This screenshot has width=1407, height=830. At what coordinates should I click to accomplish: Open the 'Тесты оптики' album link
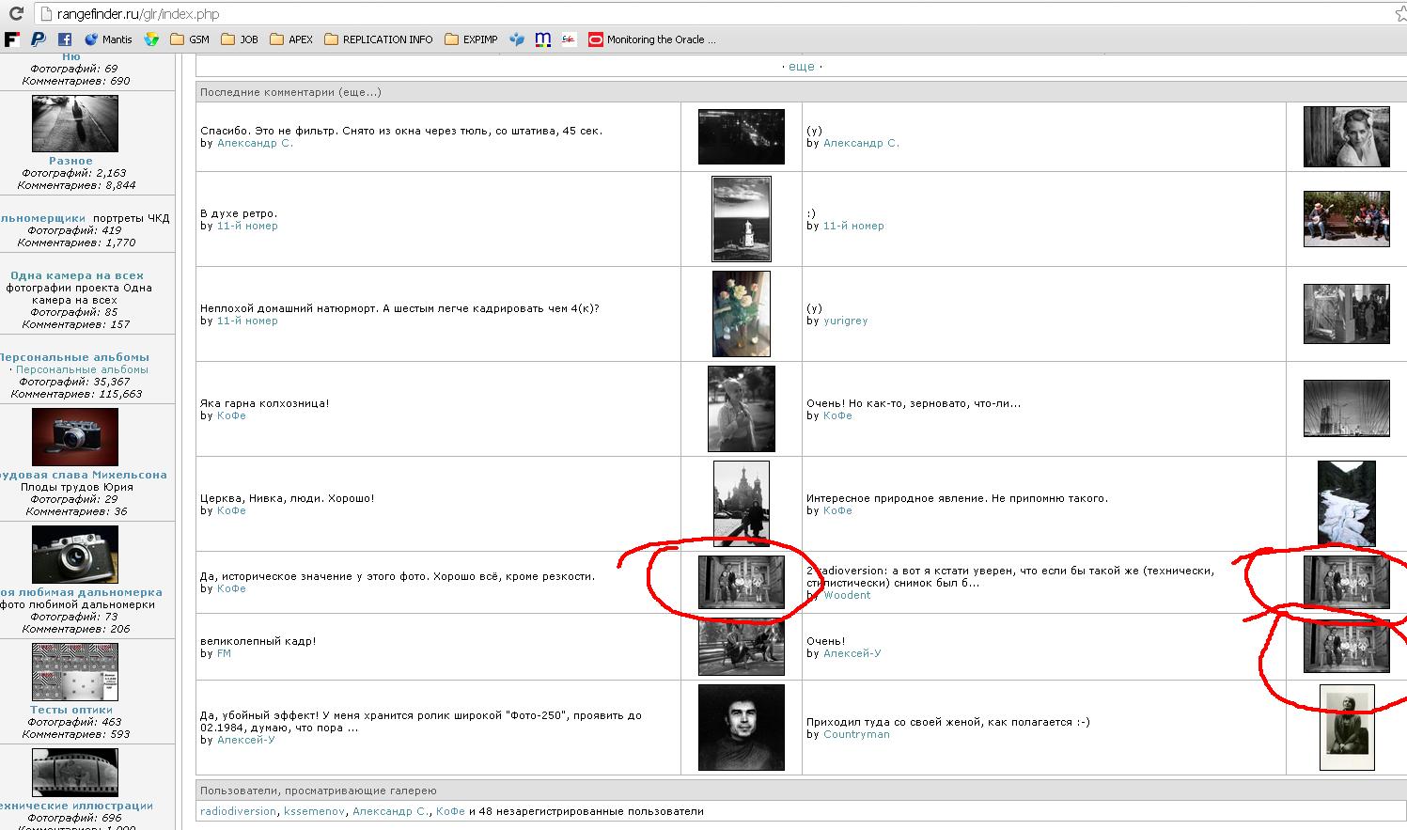coord(71,710)
